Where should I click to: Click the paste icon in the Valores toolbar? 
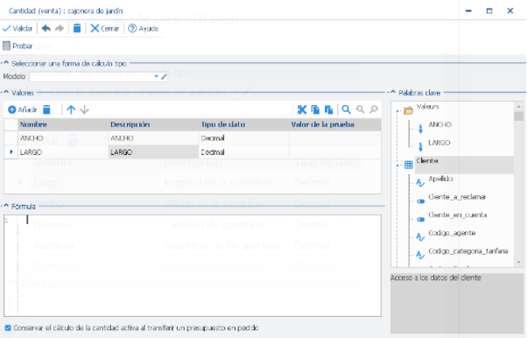point(328,109)
